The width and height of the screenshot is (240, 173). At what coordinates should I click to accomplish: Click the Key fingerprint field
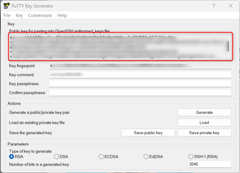pos(140,66)
